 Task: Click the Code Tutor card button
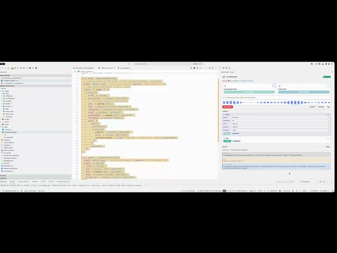coord(304,92)
